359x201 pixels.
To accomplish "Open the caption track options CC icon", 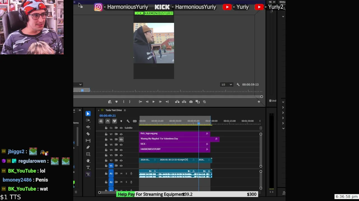I will tap(135, 121).
